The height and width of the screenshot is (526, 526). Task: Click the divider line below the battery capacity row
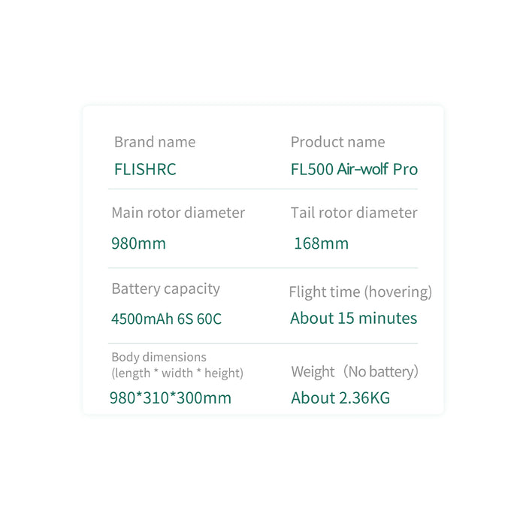click(263, 343)
